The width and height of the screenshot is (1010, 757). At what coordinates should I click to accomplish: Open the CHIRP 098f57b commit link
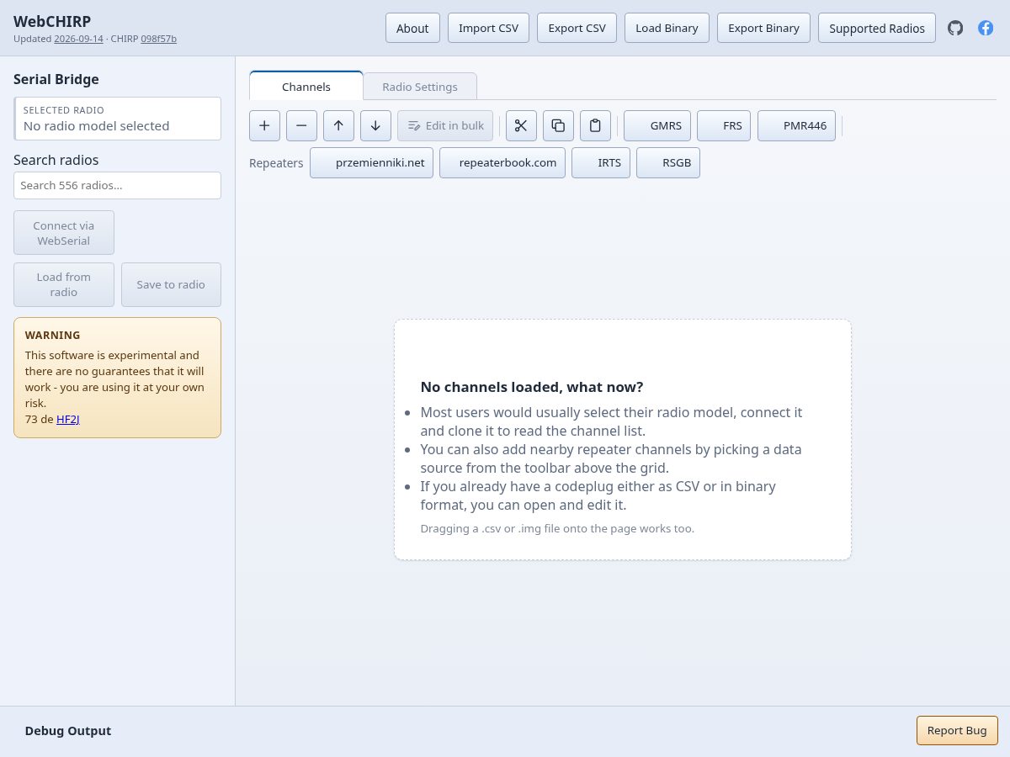(x=158, y=39)
